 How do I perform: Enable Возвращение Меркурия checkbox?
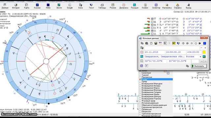tap(140, 84)
